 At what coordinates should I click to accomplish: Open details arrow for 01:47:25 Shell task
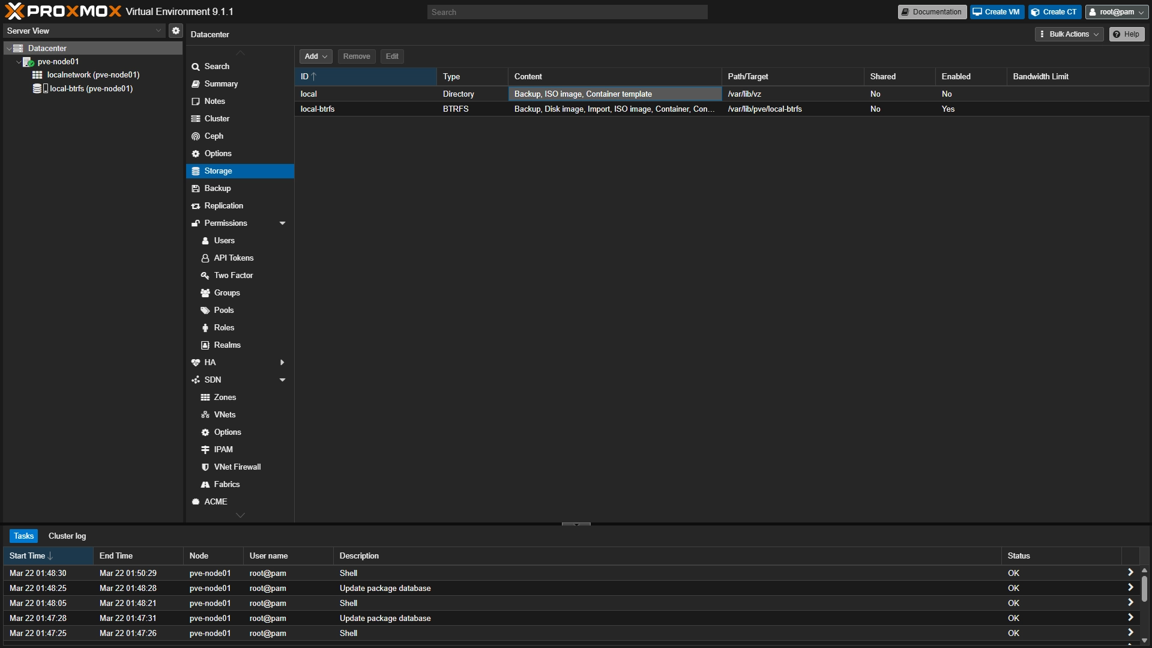pos(1130,633)
